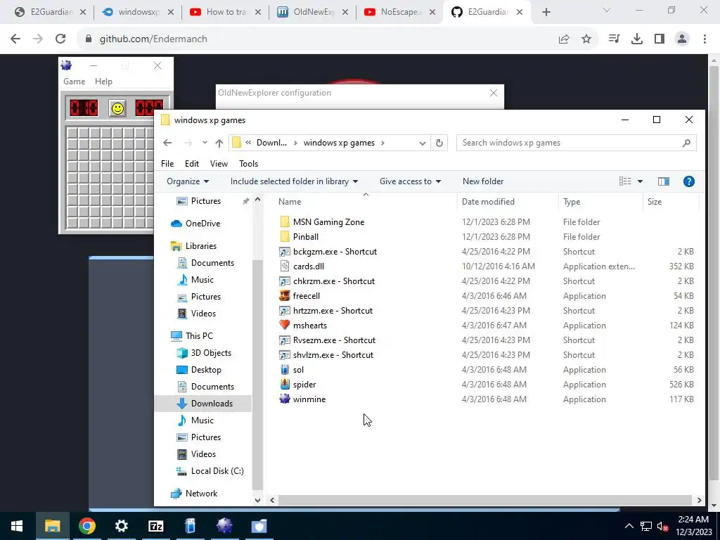
Task: Open the Tools menu in Explorer
Action: [248, 163]
